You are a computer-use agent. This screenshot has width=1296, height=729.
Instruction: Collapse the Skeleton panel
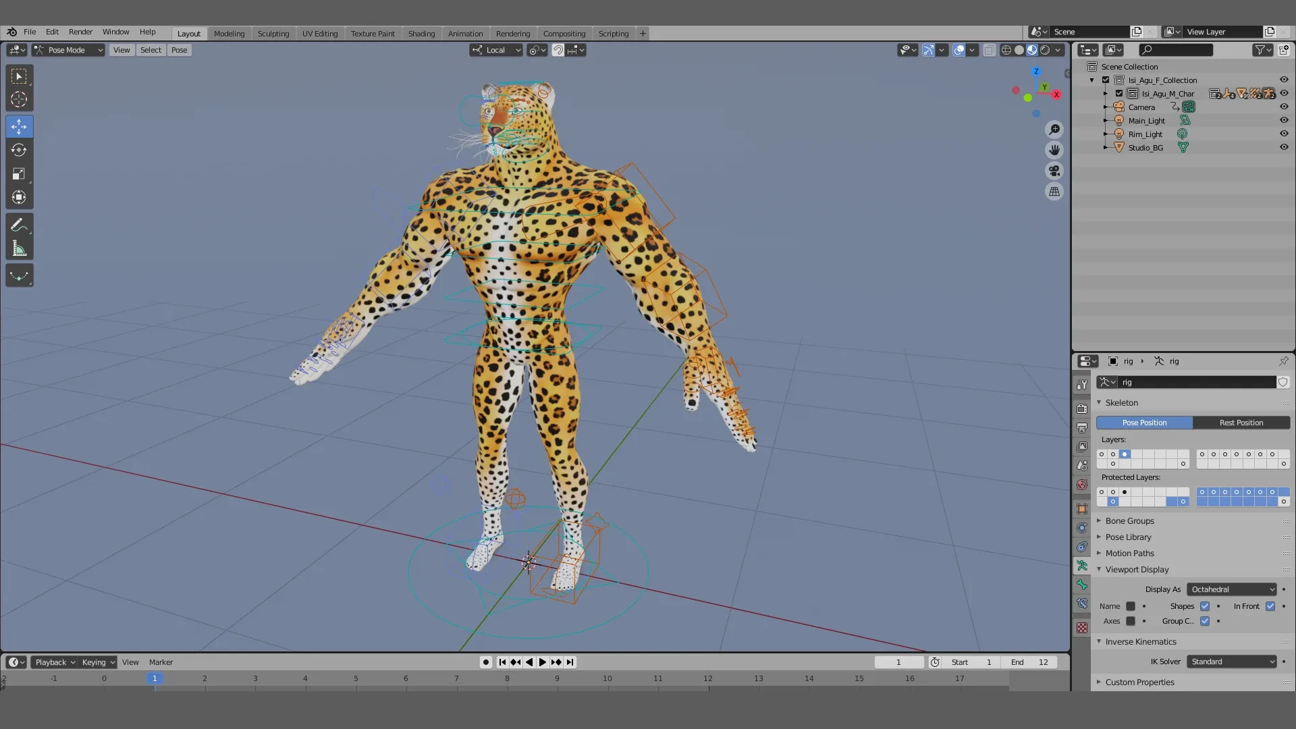point(1121,403)
